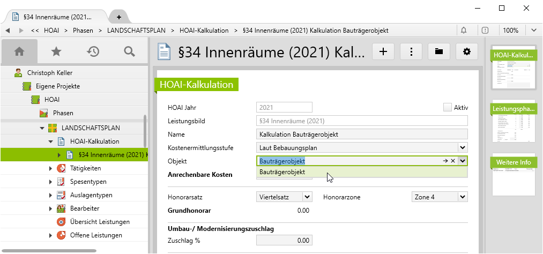Open the History clock tab

click(93, 51)
